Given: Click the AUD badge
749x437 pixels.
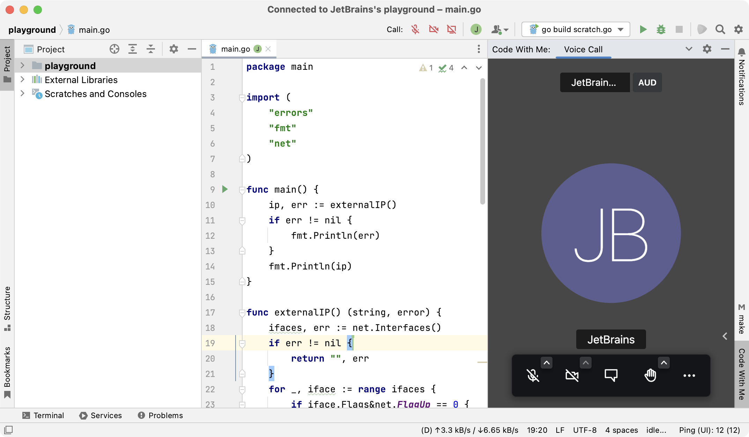Looking at the screenshot, I should coord(647,82).
